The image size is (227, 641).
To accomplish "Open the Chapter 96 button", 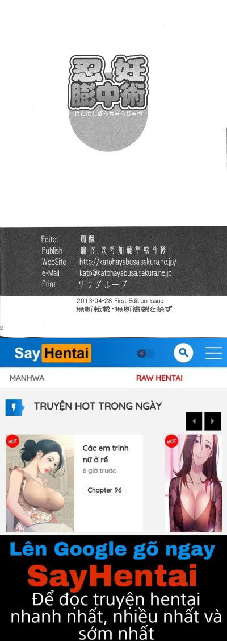I will 104,490.
